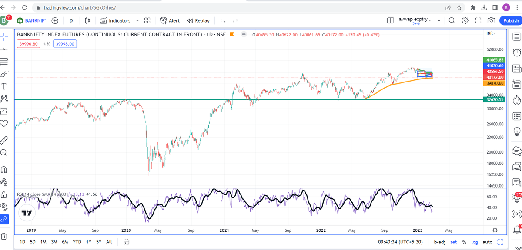Click the Save link under the layout name
The width and height of the screenshot is (522, 250).
(417, 24)
